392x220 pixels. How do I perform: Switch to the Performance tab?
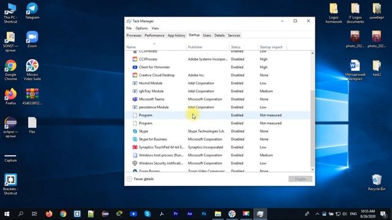154,35
